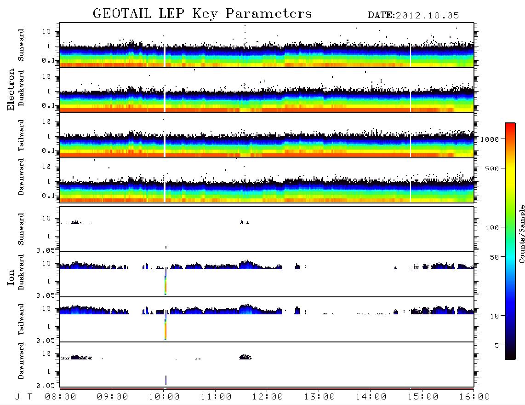Click the 50 colorbar tick label

(x=494, y=257)
